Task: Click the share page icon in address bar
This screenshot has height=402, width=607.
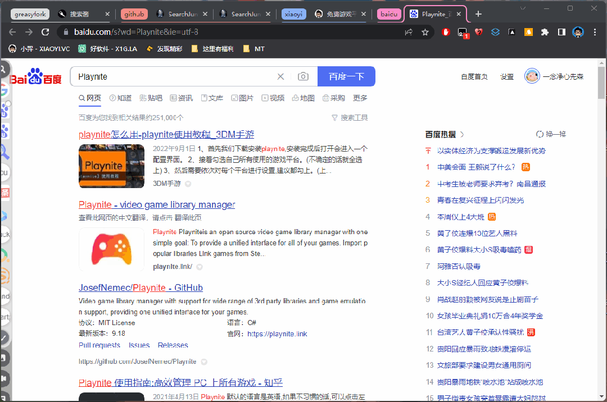Action: (x=409, y=33)
